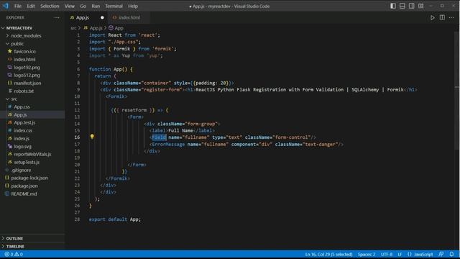Open logo.svg file
This screenshot has height=259, width=460.
(22, 147)
